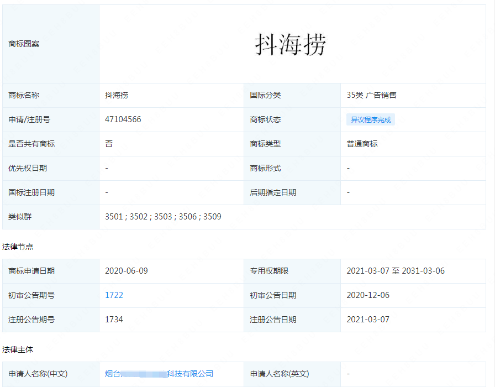Screen dimensions: 495x387
Task: Click the 否 value for 是否共有商标
Action: click(109, 144)
